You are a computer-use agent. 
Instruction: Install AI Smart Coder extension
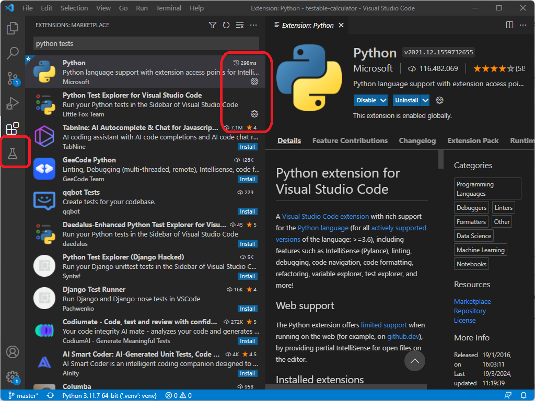[247, 374]
